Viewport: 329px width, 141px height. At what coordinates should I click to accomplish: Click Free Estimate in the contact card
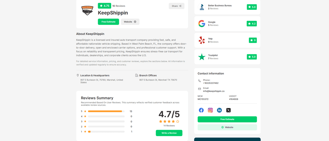[227, 119]
